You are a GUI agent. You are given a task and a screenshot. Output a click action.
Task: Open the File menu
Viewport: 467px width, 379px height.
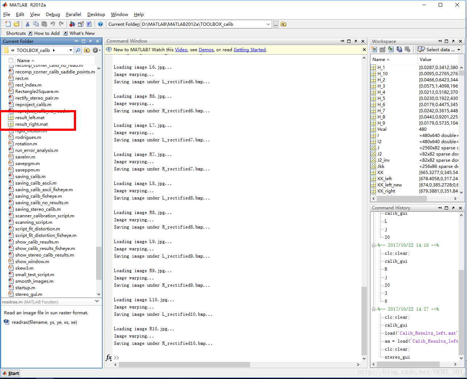(x=7, y=15)
